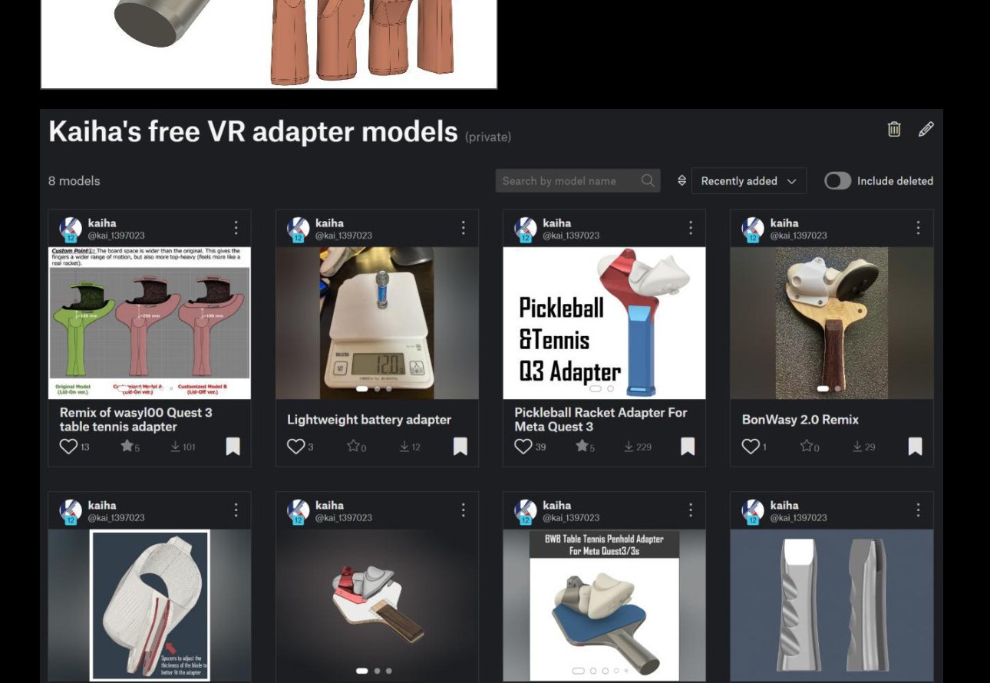Open Remix of wasyl00 Quest 3 table tennis adapter

pos(136,420)
